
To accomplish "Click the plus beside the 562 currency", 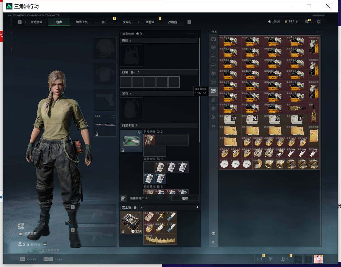I will pos(296,22).
